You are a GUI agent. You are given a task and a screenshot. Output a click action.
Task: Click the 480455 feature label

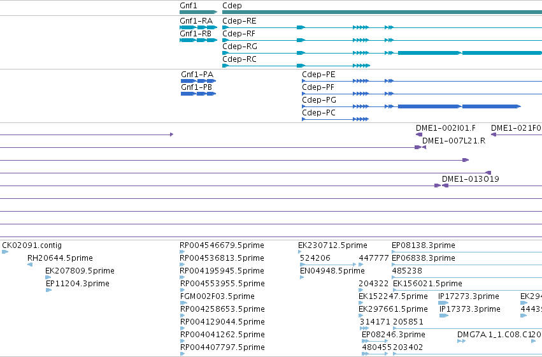click(x=376, y=348)
